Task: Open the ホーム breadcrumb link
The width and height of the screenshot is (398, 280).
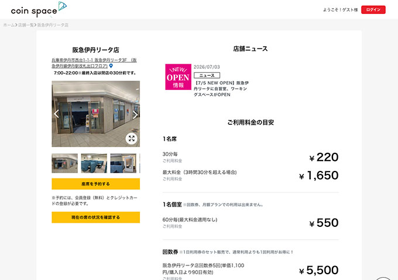Action: (x=9, y=25)
